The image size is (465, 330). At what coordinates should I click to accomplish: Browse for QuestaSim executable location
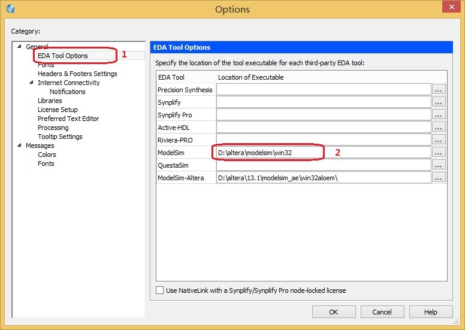(x=439, y=165)
